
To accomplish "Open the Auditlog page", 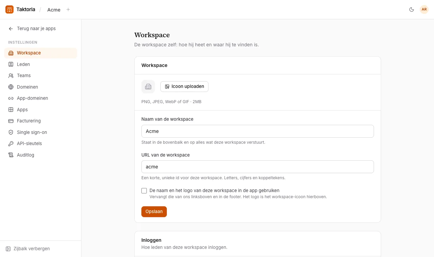I will pyautogui.click(x=41, y=155).
